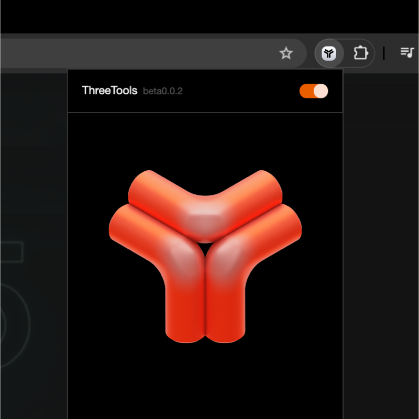Open the ThreeTools extension icon in toolbar

329,53
